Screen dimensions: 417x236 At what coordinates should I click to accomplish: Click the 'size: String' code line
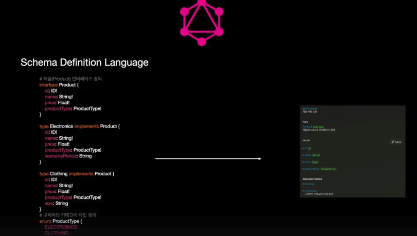(57, 204)
